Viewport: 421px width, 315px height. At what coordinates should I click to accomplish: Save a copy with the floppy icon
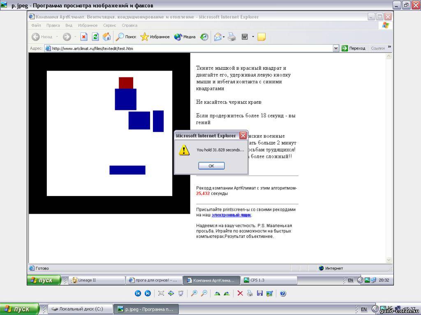tap(260, 293)
